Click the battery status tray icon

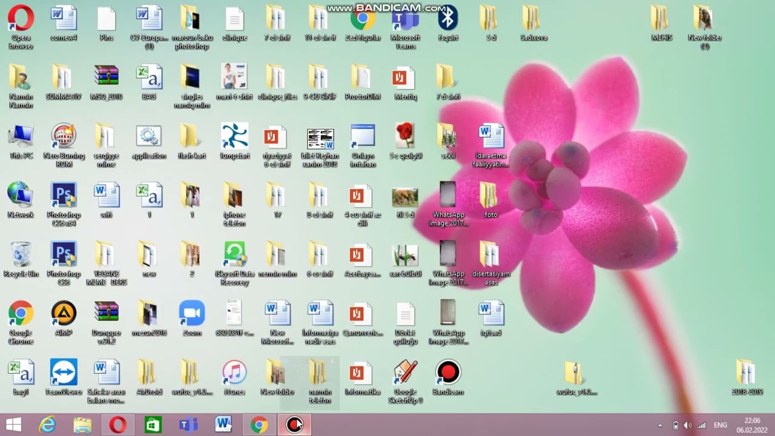pyautogui.click(x=676, y=425)
